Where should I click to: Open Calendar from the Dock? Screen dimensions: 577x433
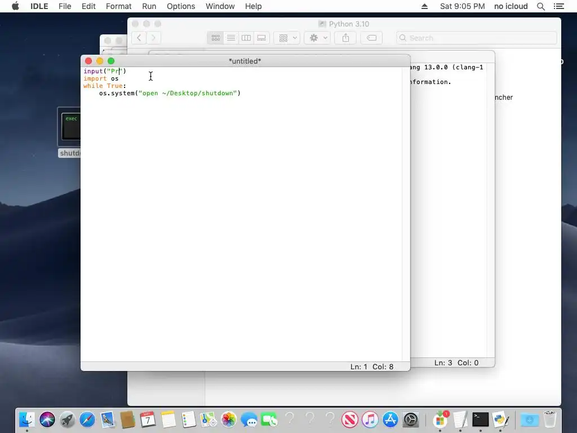click(x=148, y=419)
